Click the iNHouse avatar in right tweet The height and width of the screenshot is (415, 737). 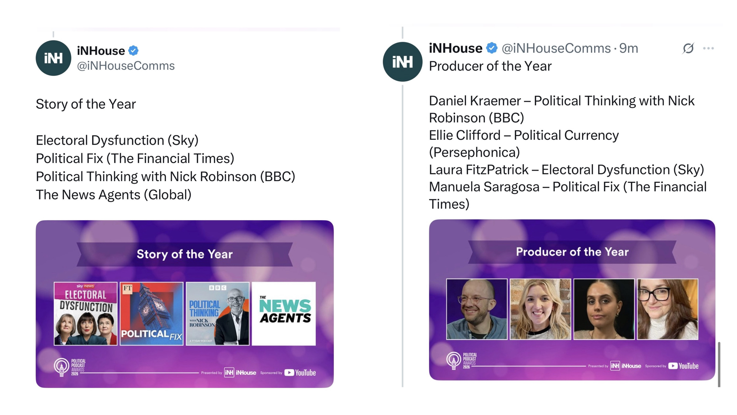point(402,62)
